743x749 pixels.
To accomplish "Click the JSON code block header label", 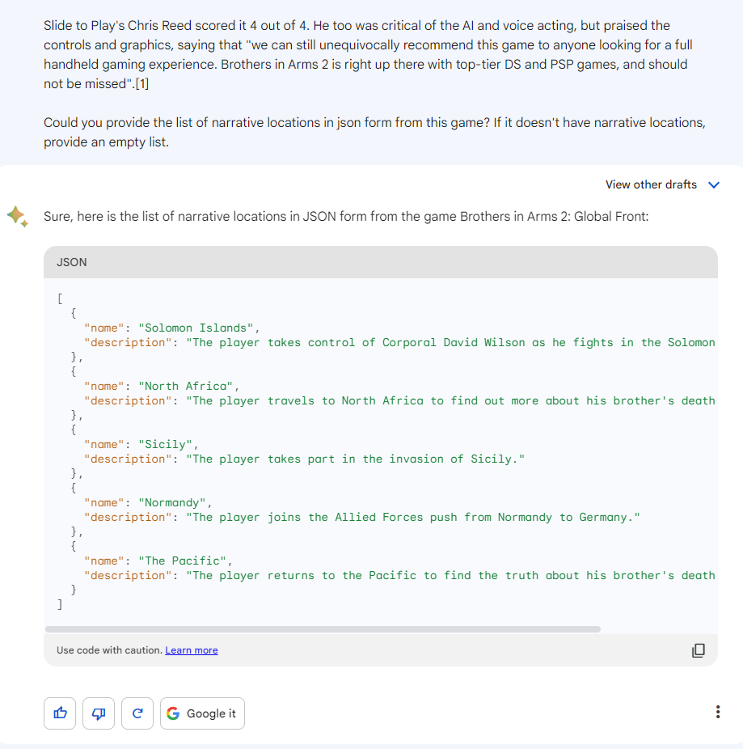I will click(x=72, y=262).
